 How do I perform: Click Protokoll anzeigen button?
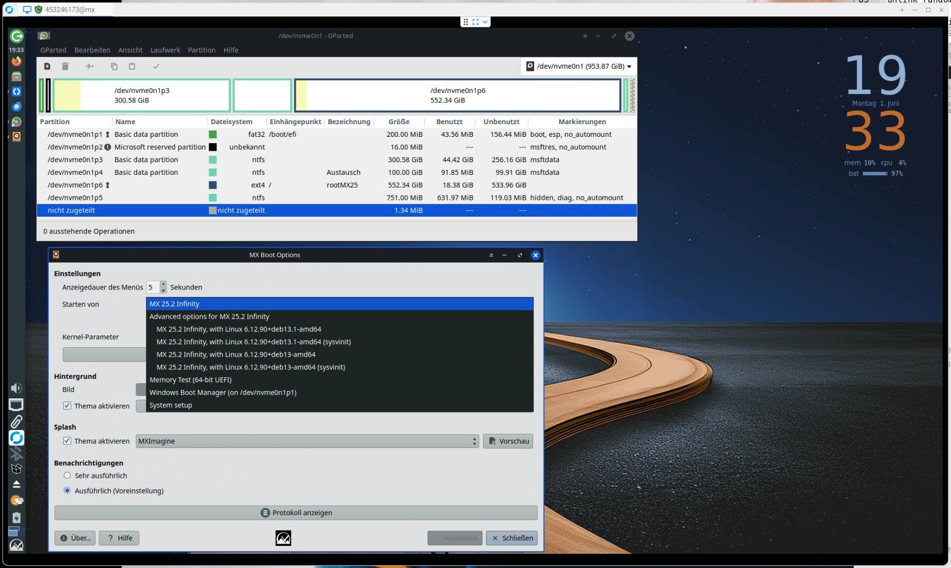pyautogui.click(x=296, y=513)
